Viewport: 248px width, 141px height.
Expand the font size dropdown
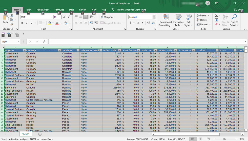point(60,17)
